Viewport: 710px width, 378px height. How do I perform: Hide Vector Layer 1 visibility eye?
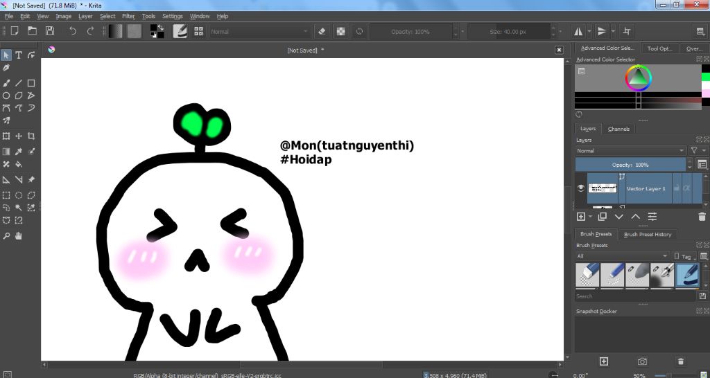[x=581, y=188]
